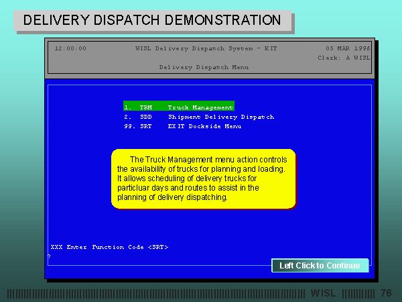Click the DELIVERY DISPATCH DEMONSTRATION slide title
This screenshot has height=302, width=402.
(152, 20)
